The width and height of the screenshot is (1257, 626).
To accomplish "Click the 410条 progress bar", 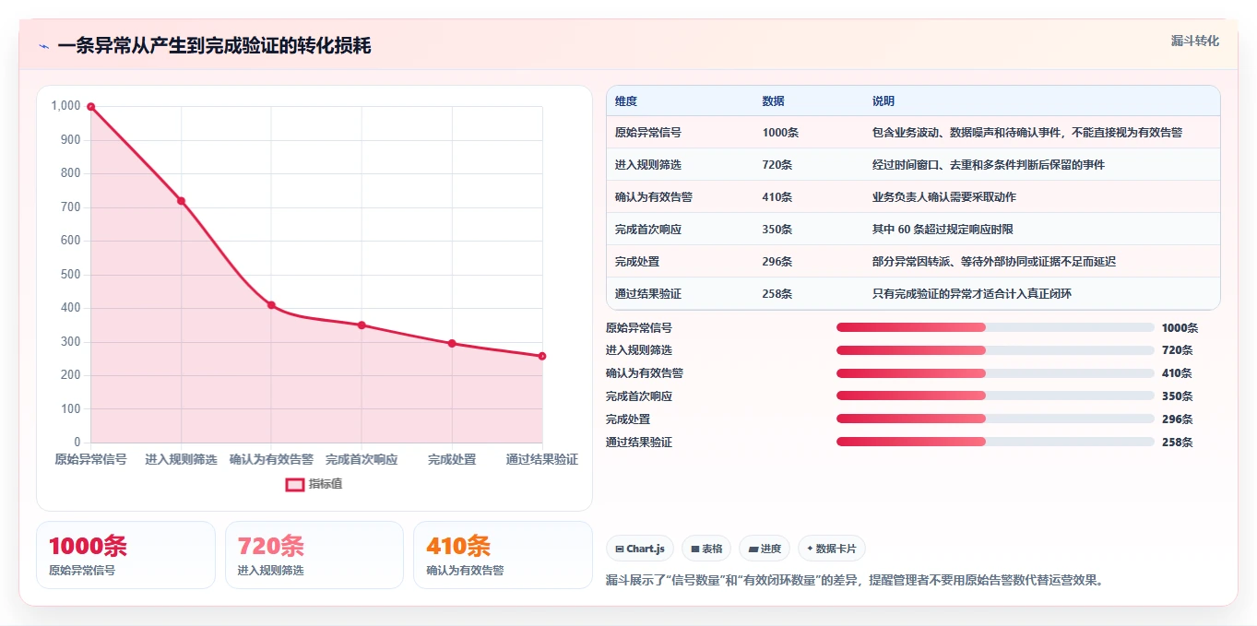I will (x=995, y=373).
